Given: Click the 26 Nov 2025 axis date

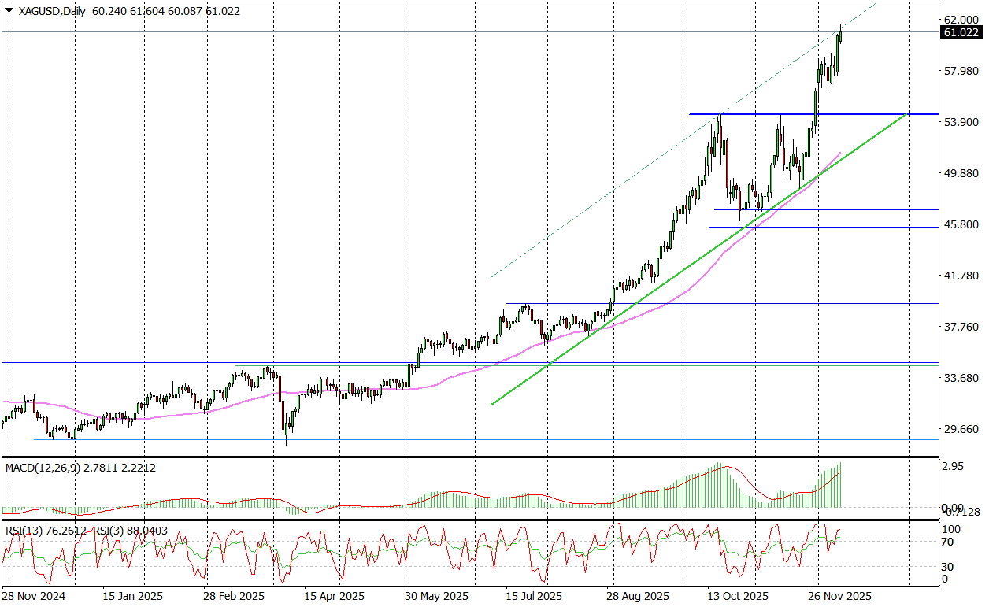Looking at the screenshot, I should [x=839, y=596].
